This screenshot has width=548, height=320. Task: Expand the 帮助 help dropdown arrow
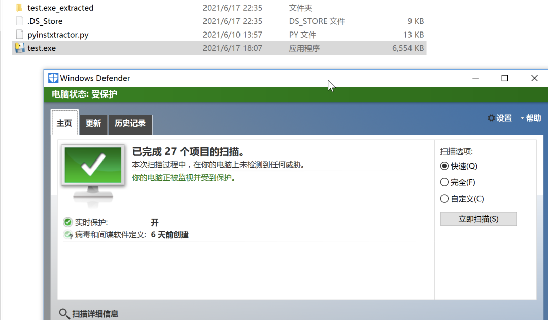pos(522,118)
